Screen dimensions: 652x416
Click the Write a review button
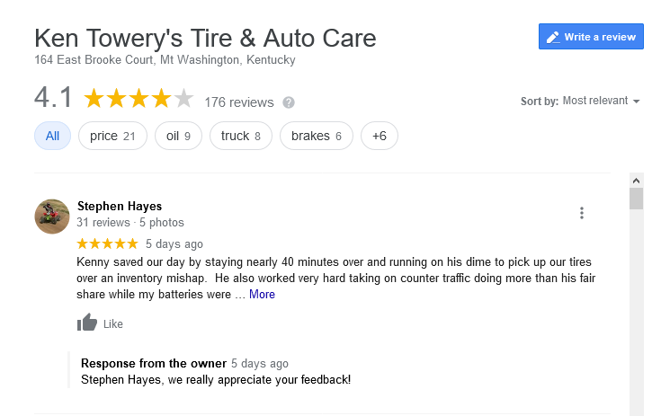coord(590,37)
